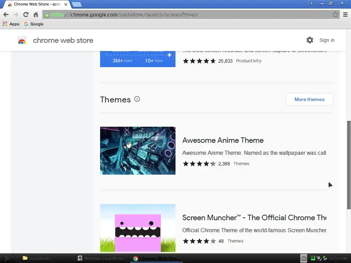
Task: Click the Awesome Anime Theme star rating
Action: pyautogui.click(x=199, y=164)
